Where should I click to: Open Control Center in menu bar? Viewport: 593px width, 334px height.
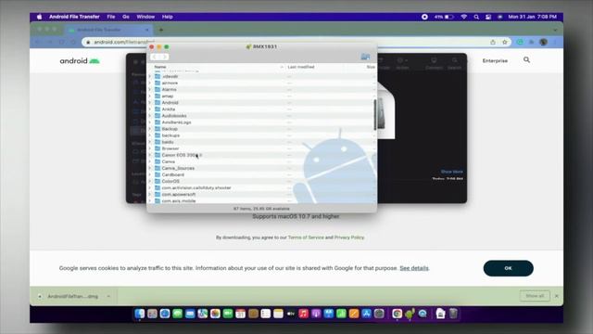pos(488,17)
